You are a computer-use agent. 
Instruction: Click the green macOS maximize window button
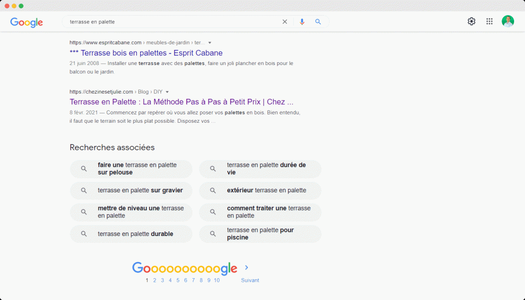(21, 6)
